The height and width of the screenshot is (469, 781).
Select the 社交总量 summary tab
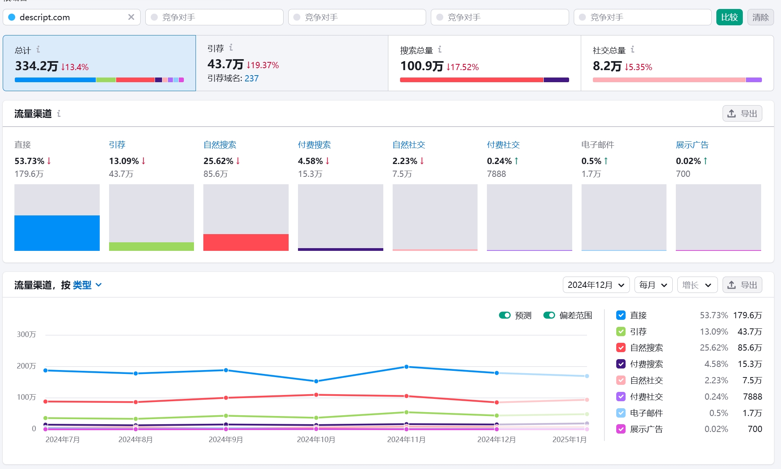click(677, 63)
